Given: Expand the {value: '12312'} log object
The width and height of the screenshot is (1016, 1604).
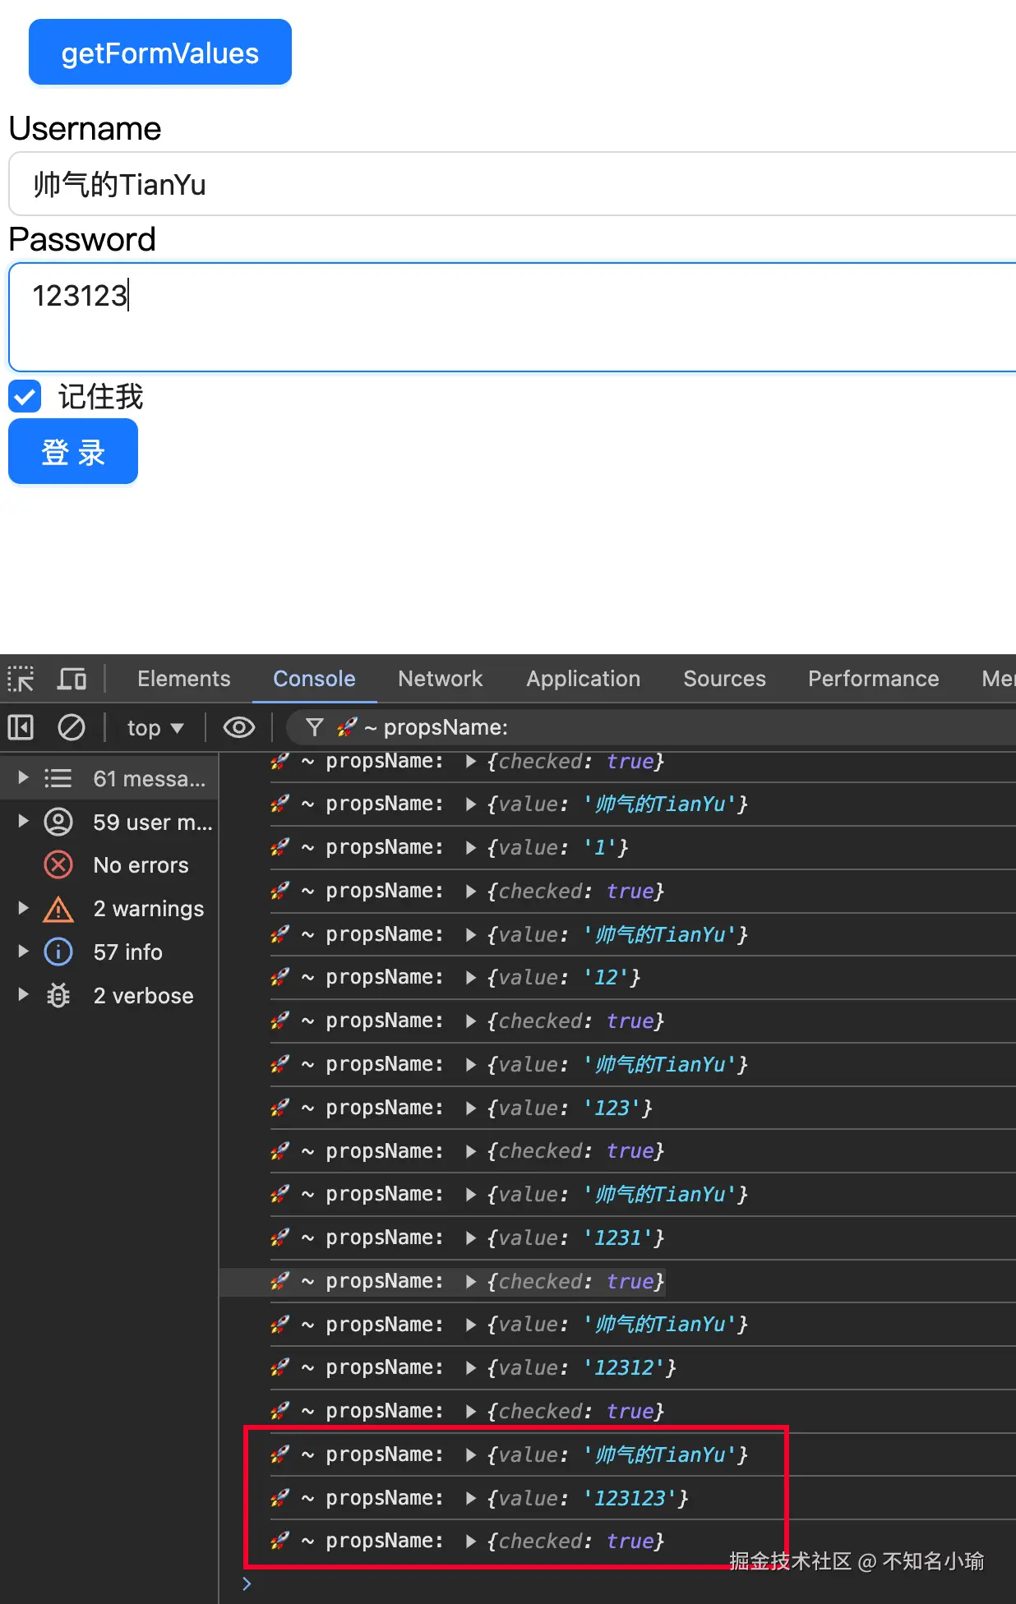Looking at the screenshot, I should click(x=471, y=1367).
